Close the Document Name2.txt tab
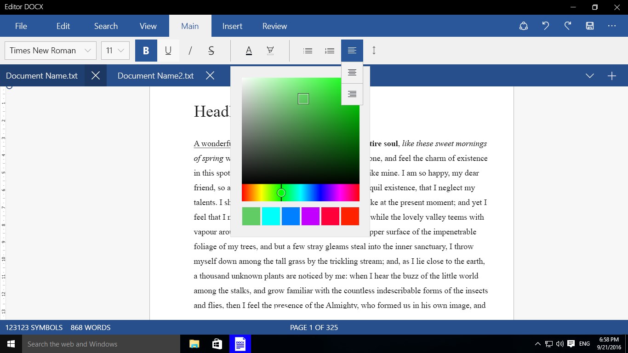This screenshot has height=353, width=628. [210, 76]
